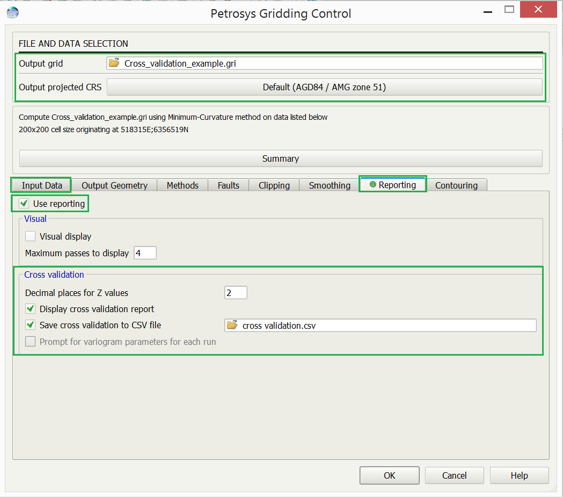Open the Output Geometry tab

[114, 185]
